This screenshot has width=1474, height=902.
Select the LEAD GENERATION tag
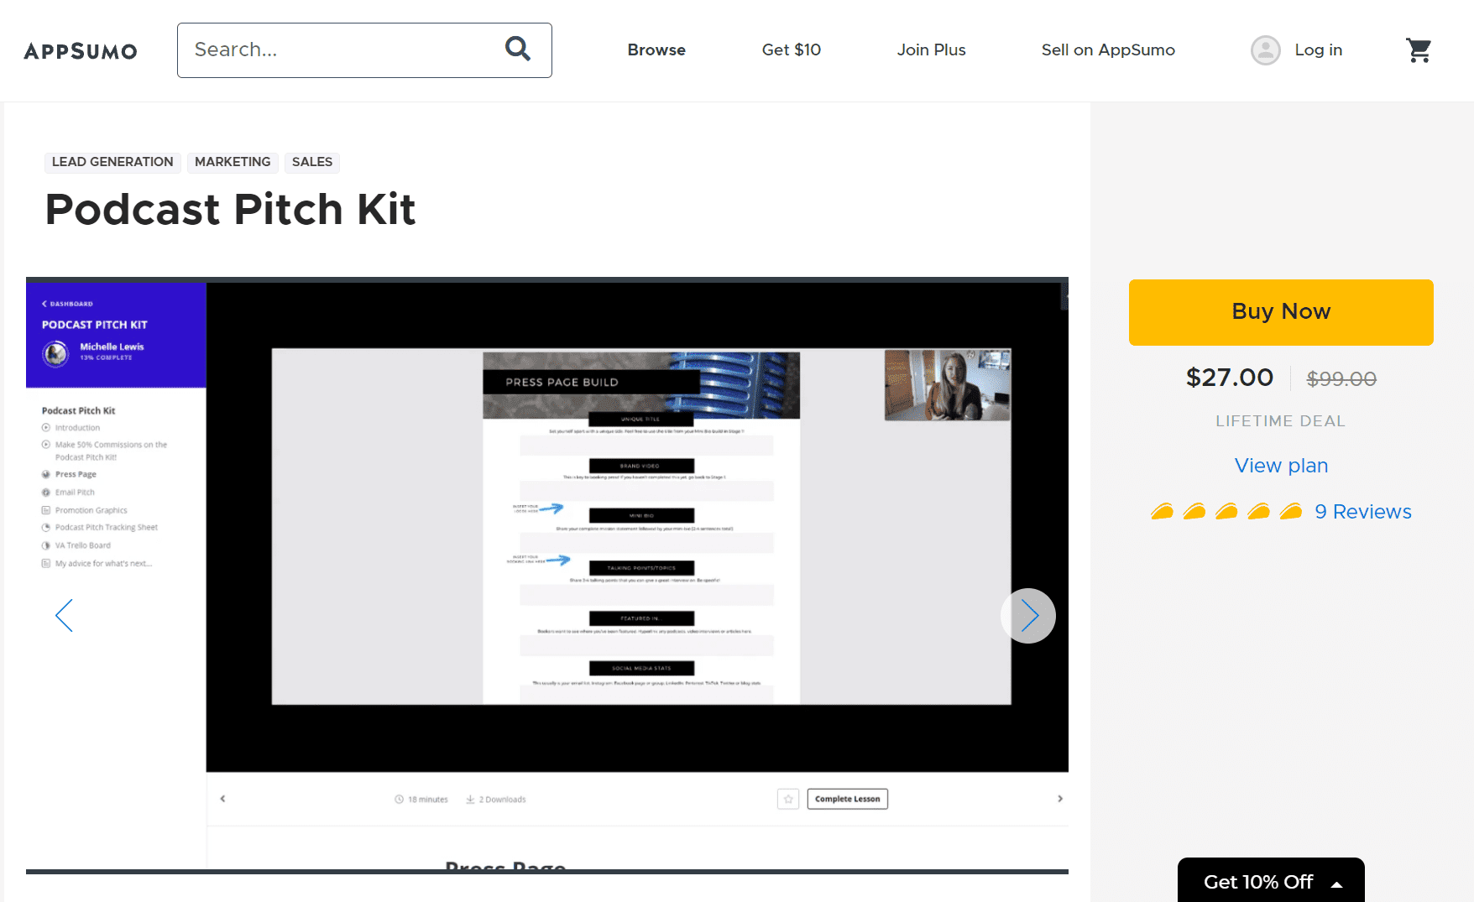point(112,162)
